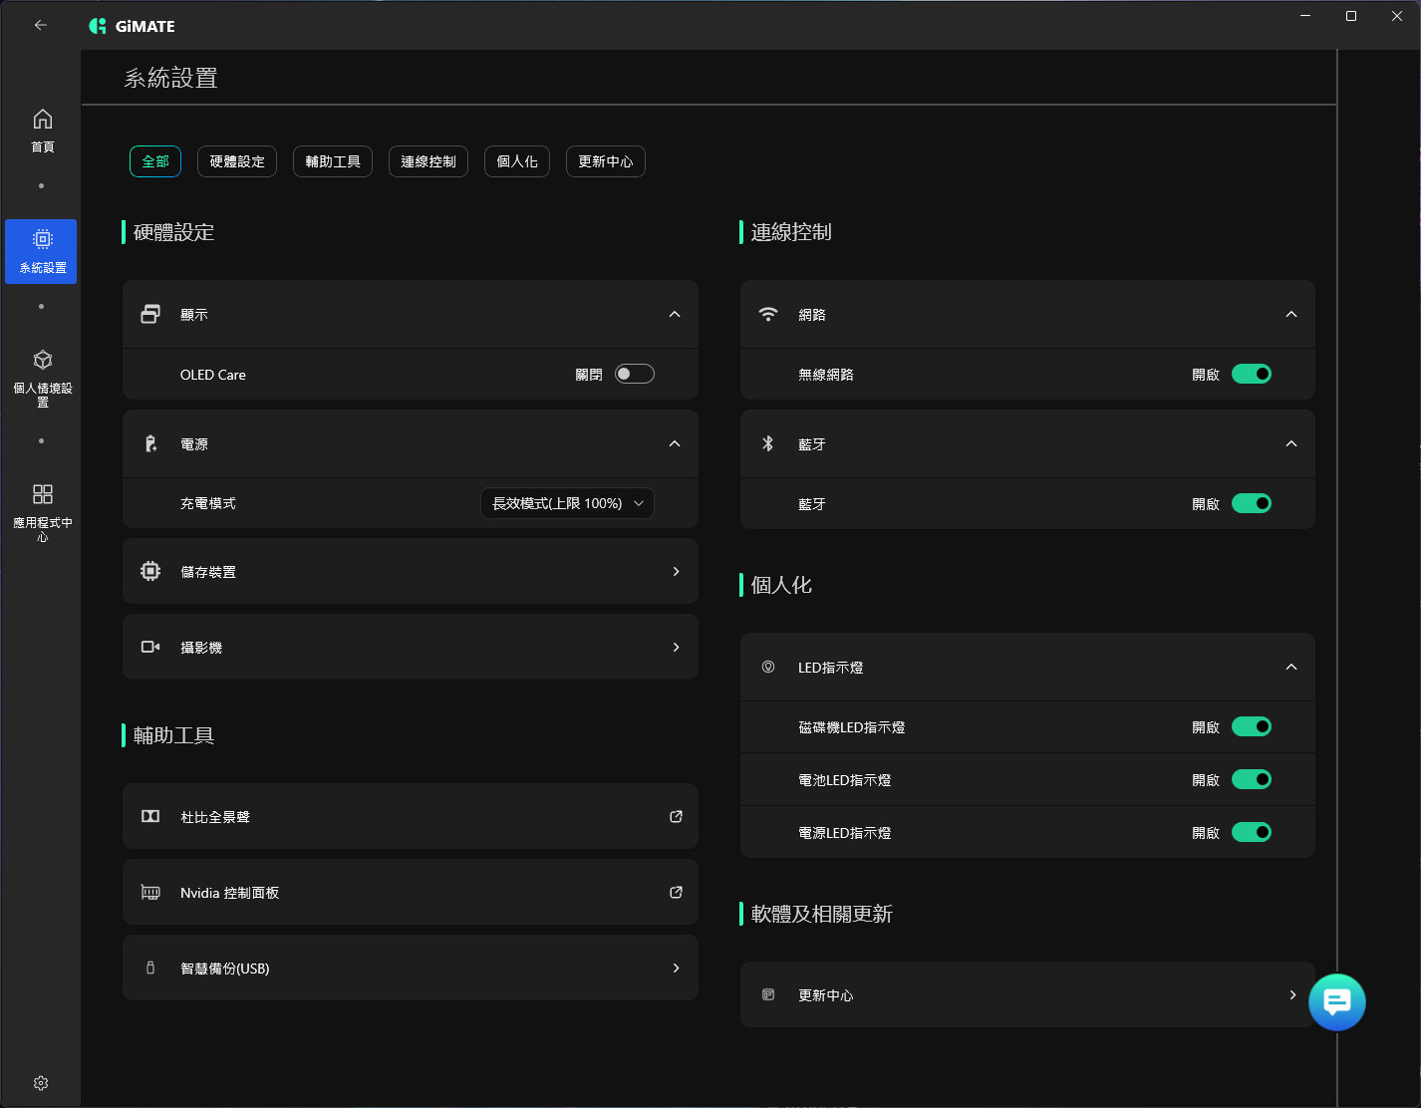1421x1108 pixels.
Task: Click the settings gear at bottom left
Action: click(x=41, y=1083)
